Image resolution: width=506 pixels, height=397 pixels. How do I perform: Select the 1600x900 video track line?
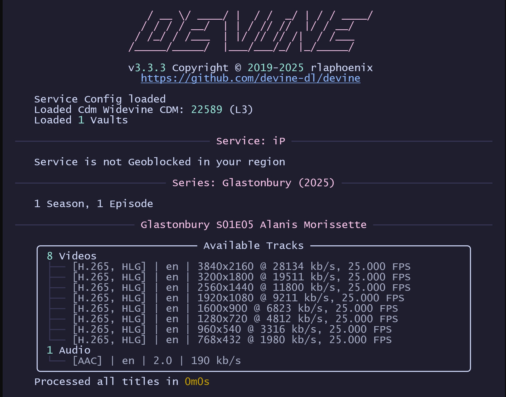[x=235, y=308]
